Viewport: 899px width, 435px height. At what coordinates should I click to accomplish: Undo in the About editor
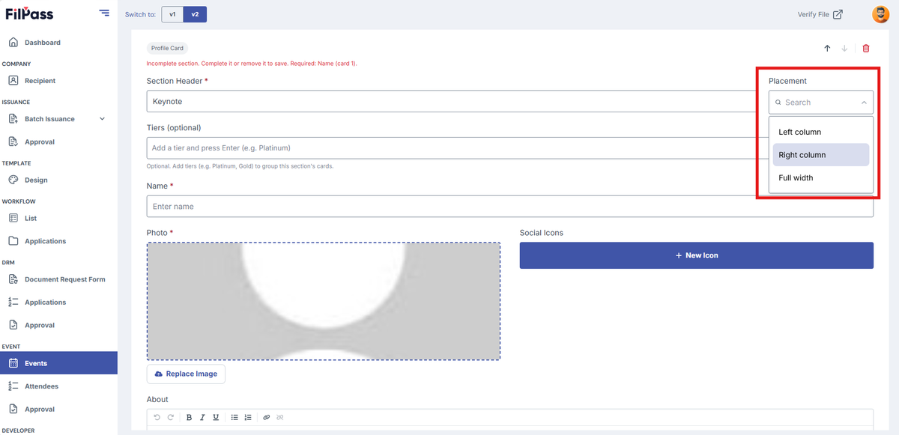point(157,417)
